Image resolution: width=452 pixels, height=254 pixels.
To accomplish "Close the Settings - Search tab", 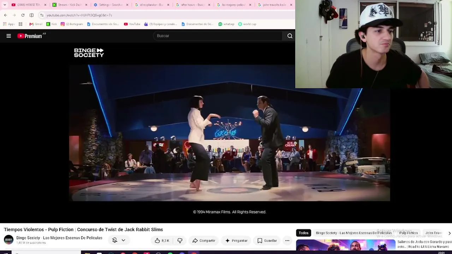I will [127, 5].
